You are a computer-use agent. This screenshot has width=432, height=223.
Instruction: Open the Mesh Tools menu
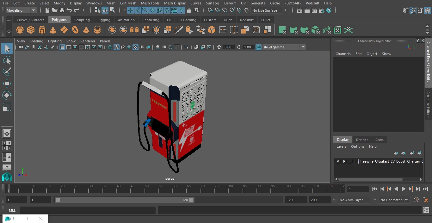pos(150,3)
